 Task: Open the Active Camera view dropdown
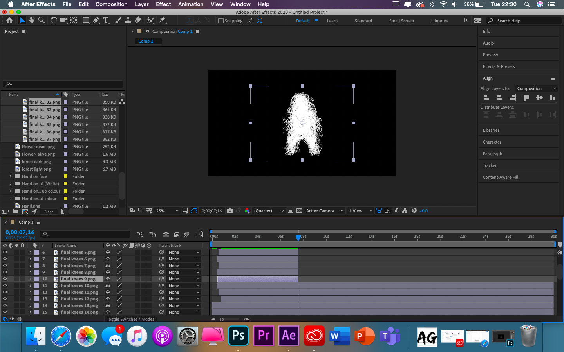pos(324,210)
